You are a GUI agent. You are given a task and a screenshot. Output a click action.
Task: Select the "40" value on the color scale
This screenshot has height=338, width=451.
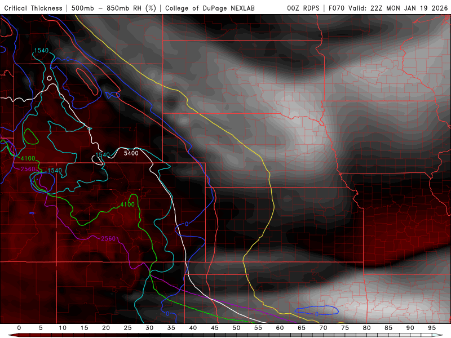193,328
